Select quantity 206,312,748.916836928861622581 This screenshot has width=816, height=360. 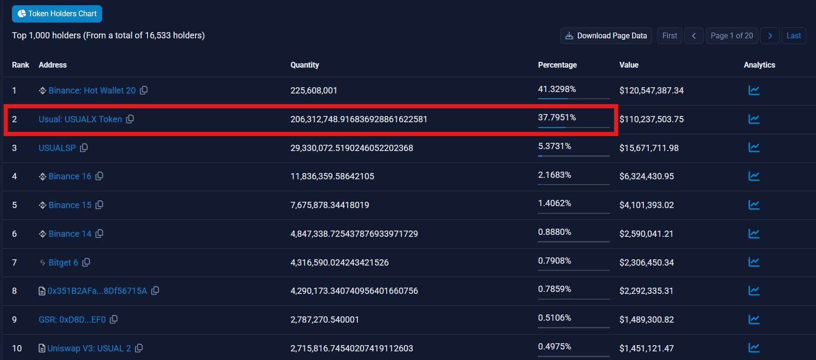click(359, 119)
